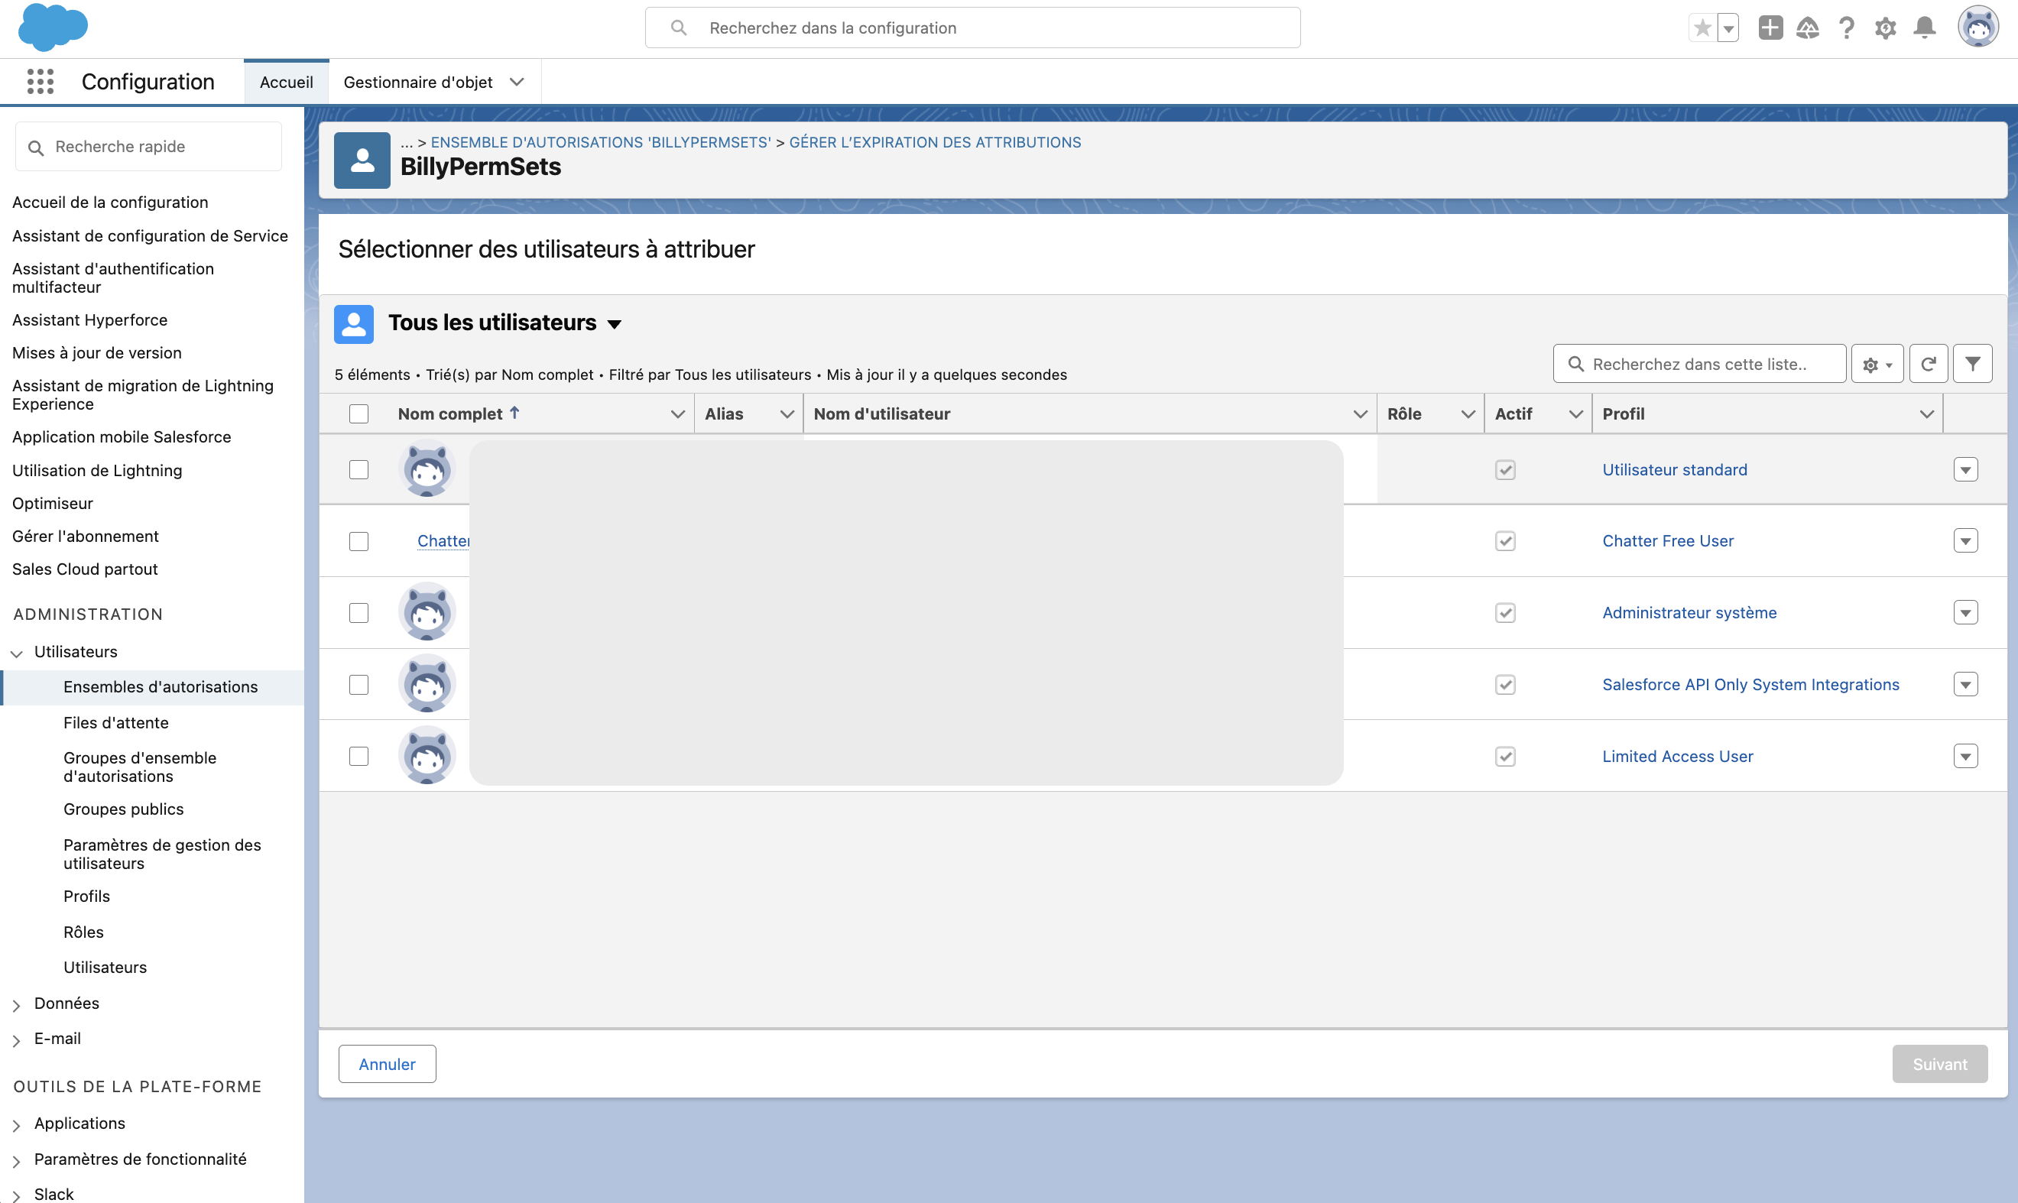Open the App Launcher grid icon

40,82
